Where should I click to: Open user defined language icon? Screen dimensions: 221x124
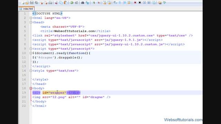(129, 3)
